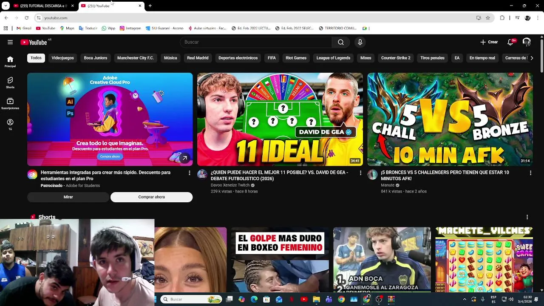
Task: Open the notifications bell
Action: [510, 42]
